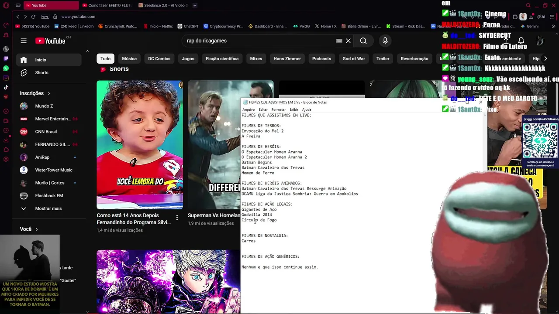The image size is (559, 314).
Task: Open the Editar menu in Bloco de Notas
Action: 263,109
